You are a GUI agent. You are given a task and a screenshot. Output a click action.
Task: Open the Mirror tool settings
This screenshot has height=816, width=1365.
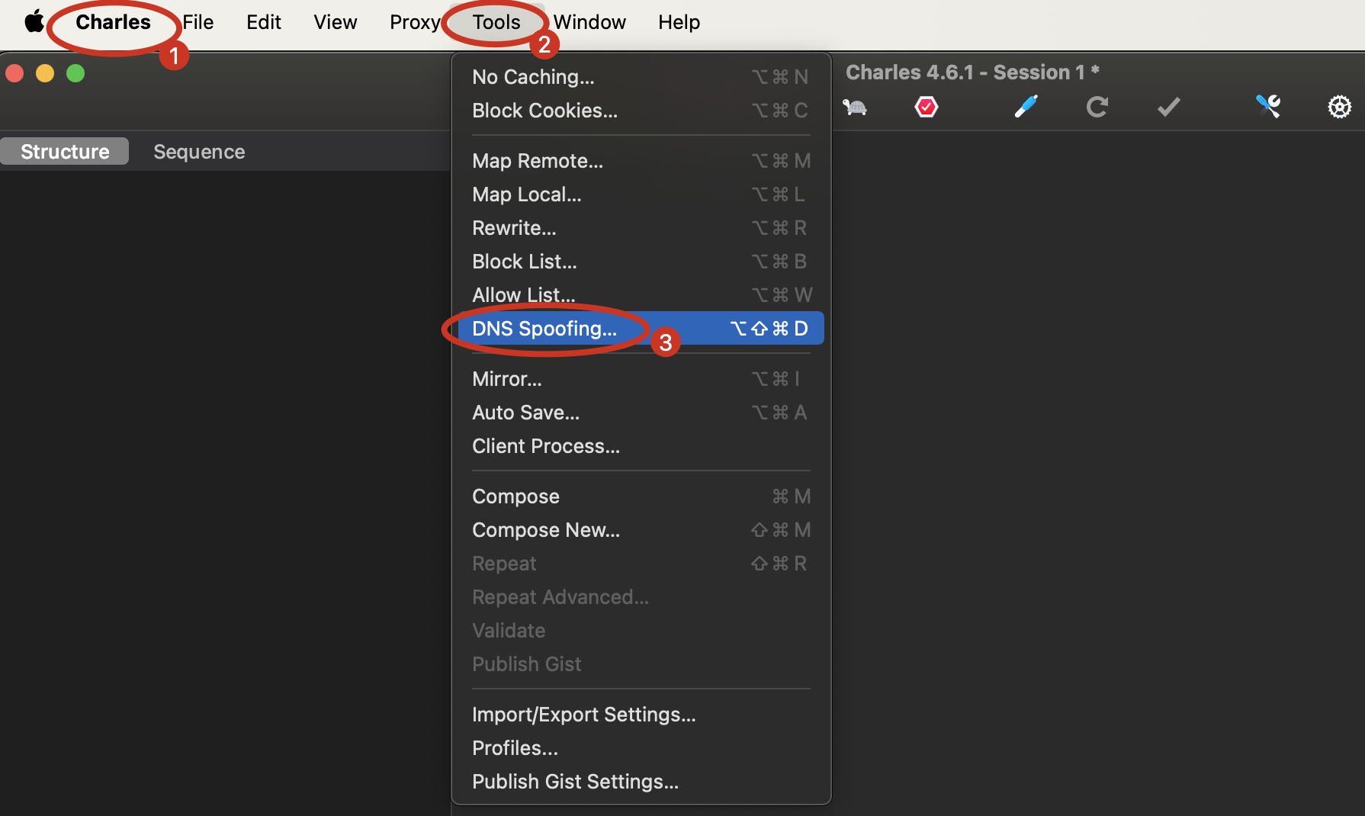(x=641, y=379)
